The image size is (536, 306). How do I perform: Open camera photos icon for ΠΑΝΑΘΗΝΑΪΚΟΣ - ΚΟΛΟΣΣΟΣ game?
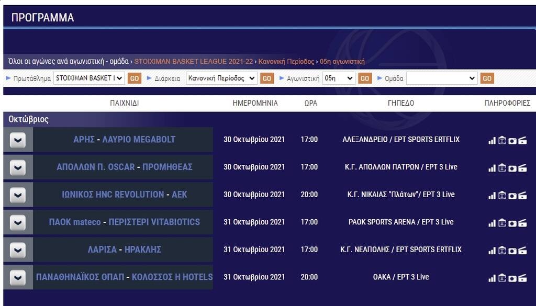point(512,278)
